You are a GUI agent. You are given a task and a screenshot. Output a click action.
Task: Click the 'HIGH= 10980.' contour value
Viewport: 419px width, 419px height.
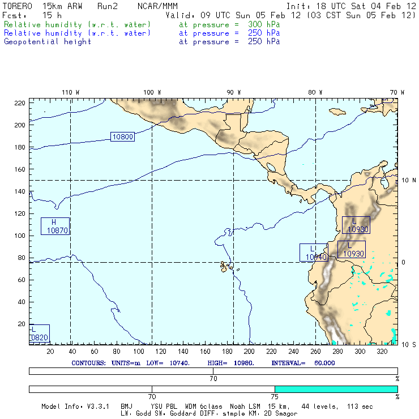click(x=230, y=363)
